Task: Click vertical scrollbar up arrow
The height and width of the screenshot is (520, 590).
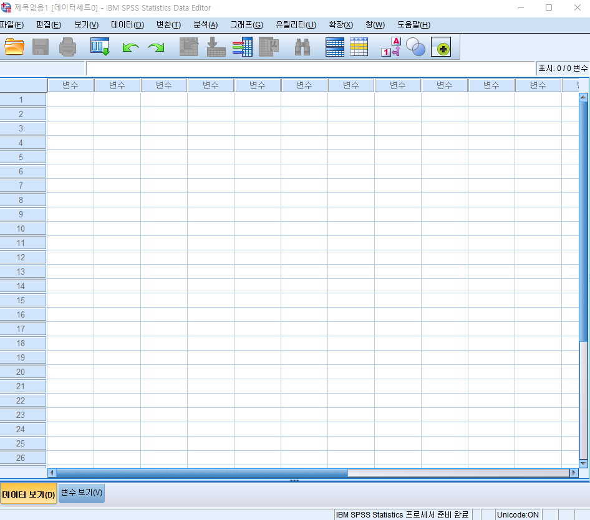Action: click(583, 97)
